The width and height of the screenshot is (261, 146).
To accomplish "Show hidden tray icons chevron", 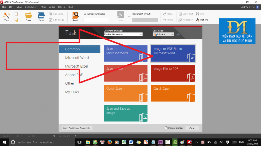I will coord(197,142).
